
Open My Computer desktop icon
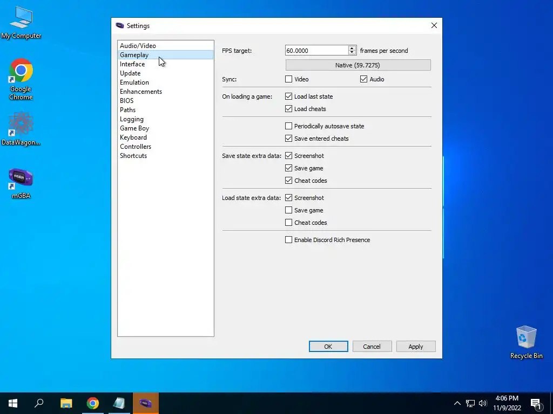[x=21, y=22]
